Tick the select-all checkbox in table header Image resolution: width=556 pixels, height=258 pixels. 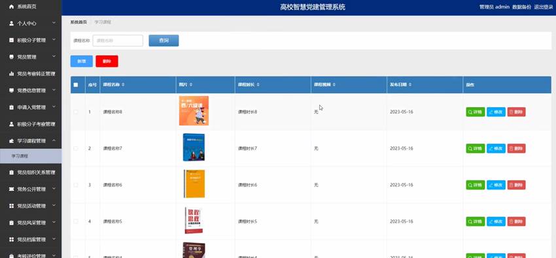75,85
